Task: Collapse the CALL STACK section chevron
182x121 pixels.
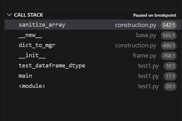Action: click(x=9, y=15)
